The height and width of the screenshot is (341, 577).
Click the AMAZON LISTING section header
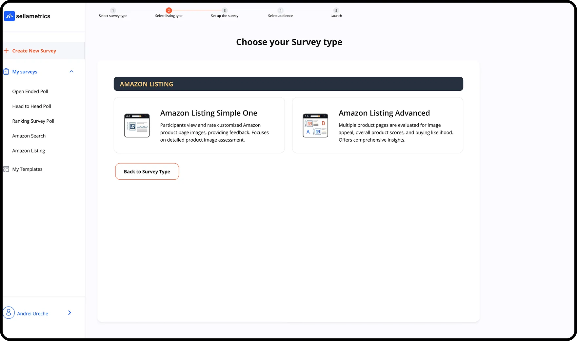click(288, 84)
